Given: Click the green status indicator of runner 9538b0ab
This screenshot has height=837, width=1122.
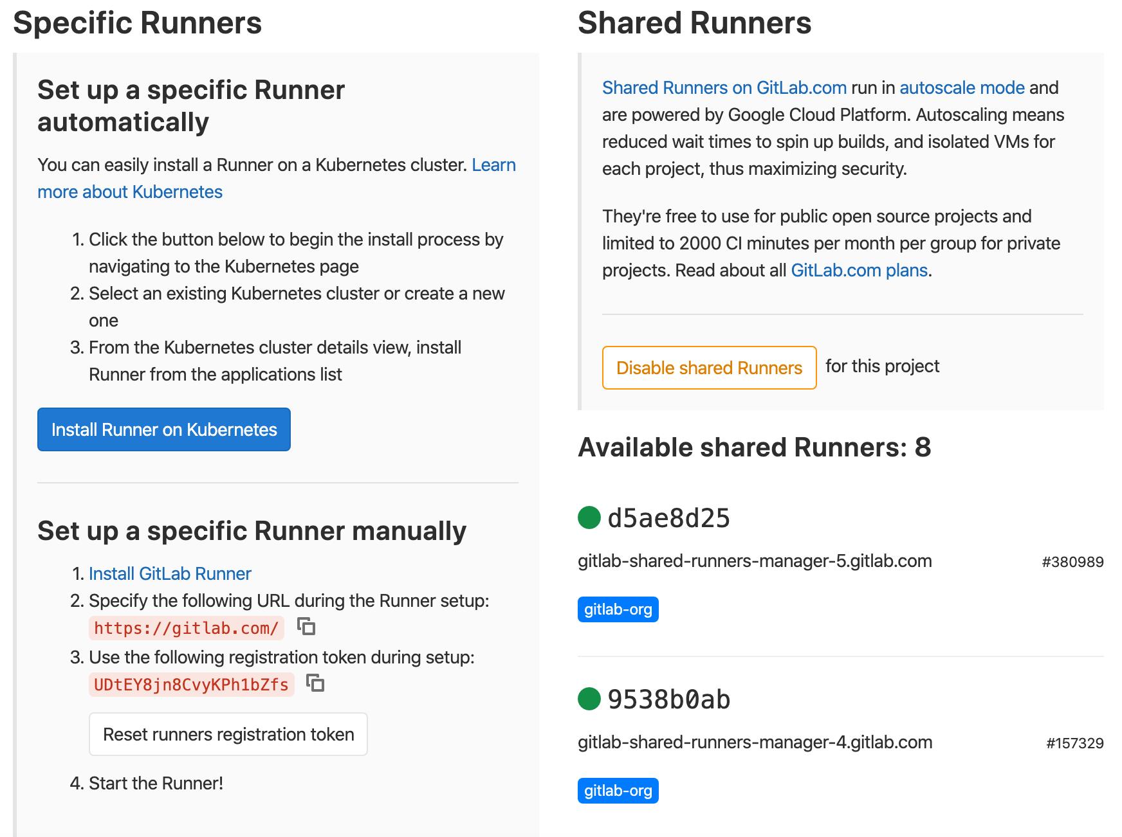Looking at the screenshot, I should [589, 700].
